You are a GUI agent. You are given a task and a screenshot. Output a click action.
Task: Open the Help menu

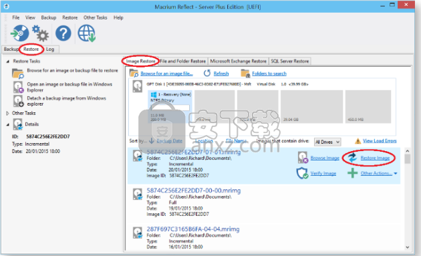pyautogui.click(x=118, y=17)
